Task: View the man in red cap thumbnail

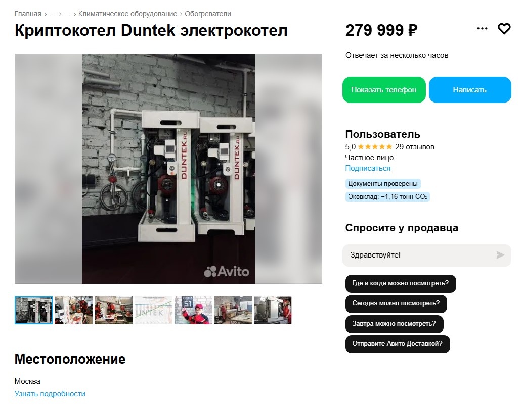Action: coord(193,311)
